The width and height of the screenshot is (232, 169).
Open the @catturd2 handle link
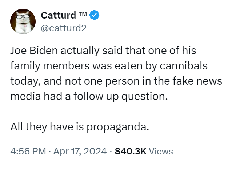[64, 28]
